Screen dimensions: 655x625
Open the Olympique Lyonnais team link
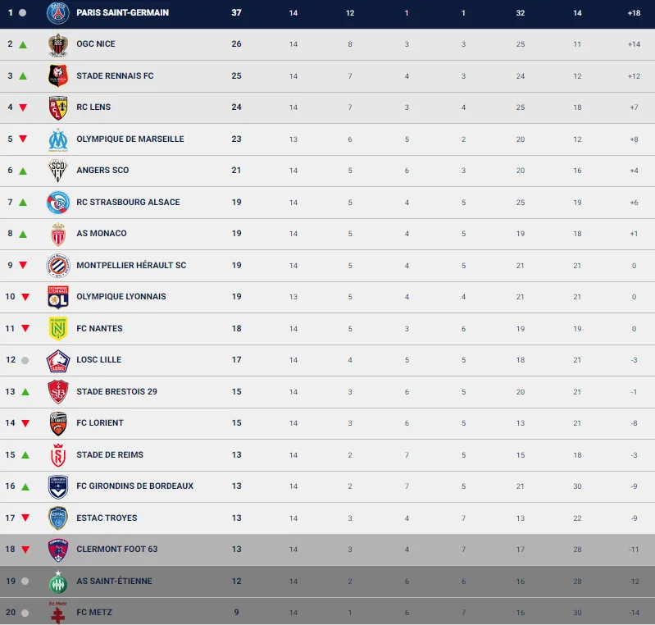coord(121,297)
